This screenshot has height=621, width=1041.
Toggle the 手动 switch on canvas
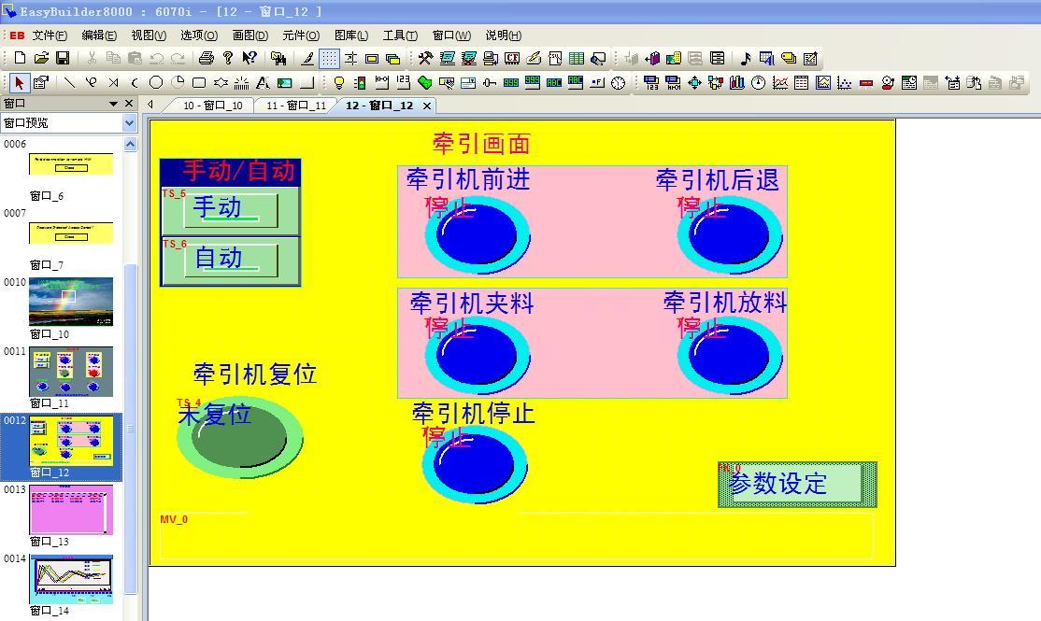click(231, 209)
